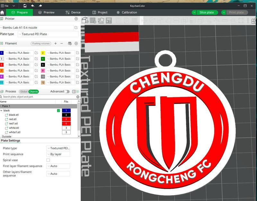Viewport: 257px width, 201px height.
Task: Click the Print plate button
Action: [x=237, y=13]
